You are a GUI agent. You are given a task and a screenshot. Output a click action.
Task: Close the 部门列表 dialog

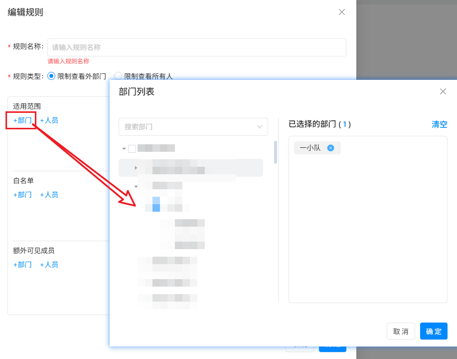click(x=443, y=91)
